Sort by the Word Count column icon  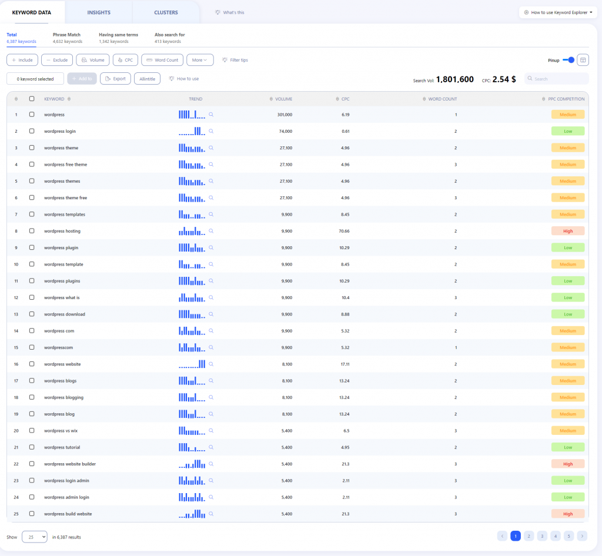coord(424,99)
